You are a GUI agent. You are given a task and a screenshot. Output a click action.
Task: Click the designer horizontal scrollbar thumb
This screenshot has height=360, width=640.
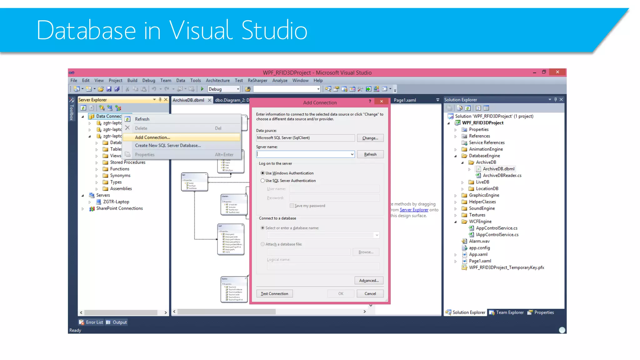point(227,312)
